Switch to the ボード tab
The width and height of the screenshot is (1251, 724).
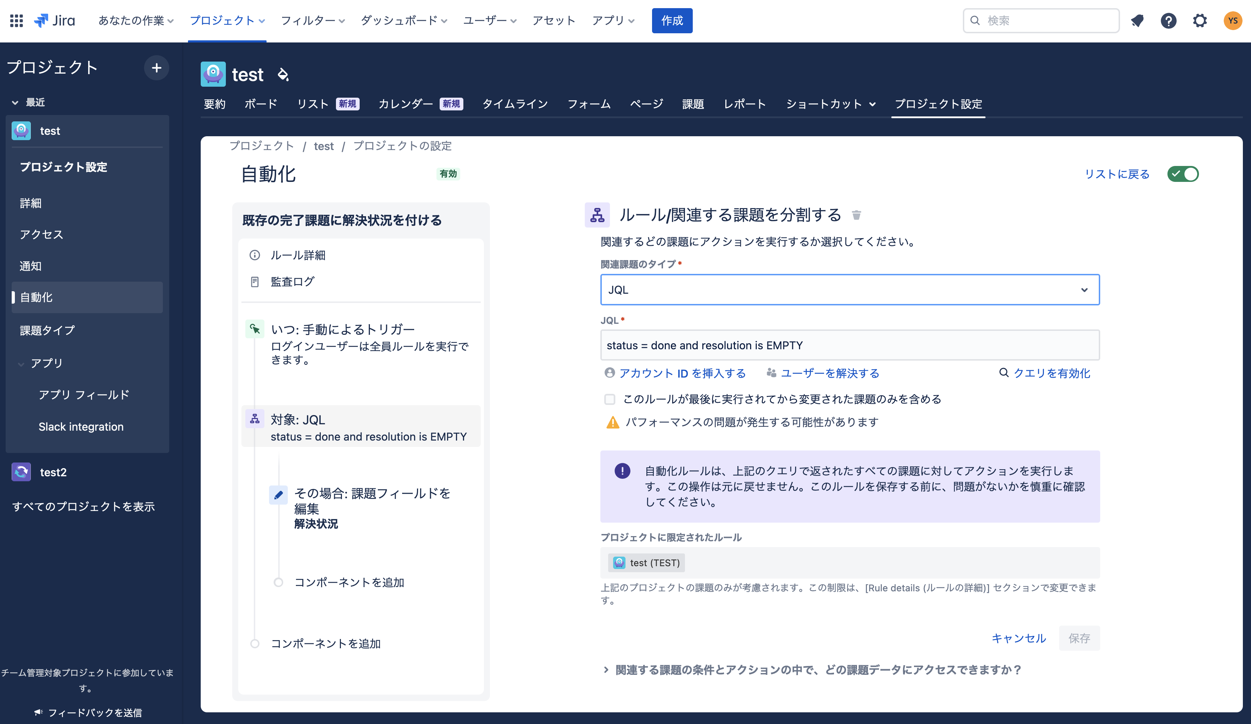pos(261,104)
